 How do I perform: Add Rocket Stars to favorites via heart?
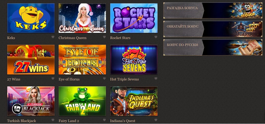pos(156,37)
